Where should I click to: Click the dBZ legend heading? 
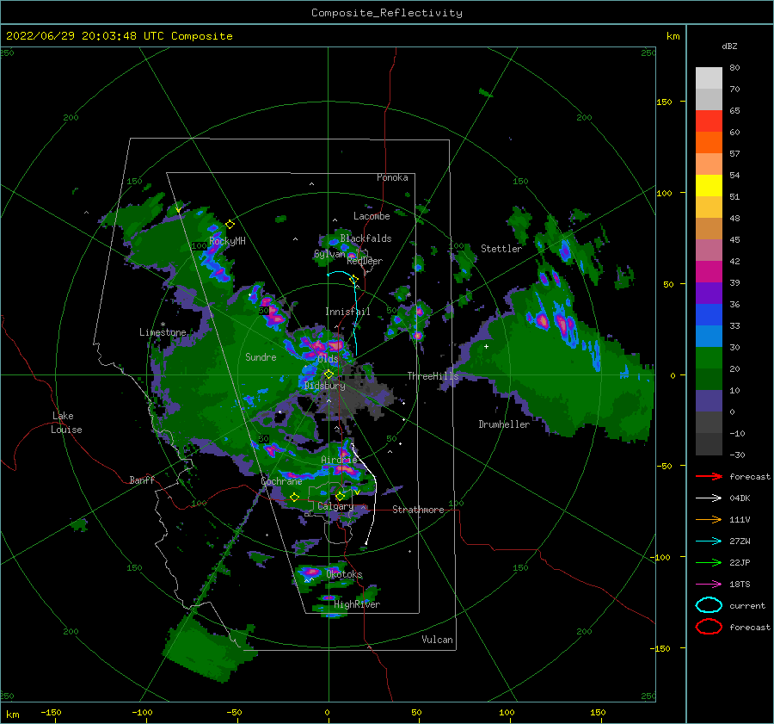[x=729, y=46]
